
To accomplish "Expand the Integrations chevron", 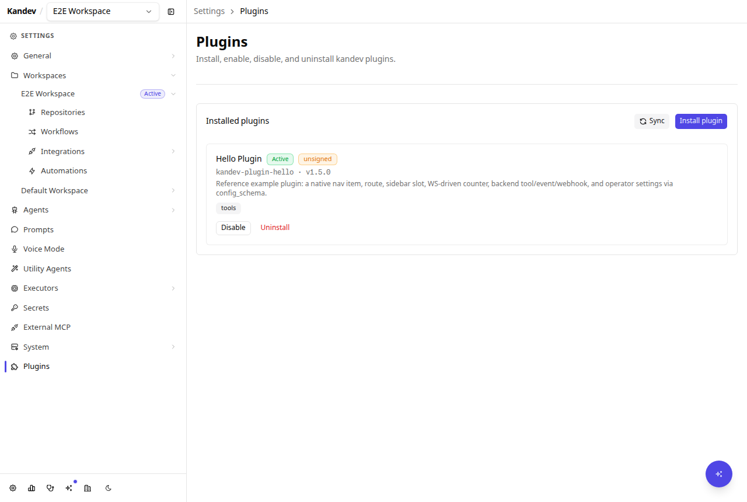I will (173, 151).
